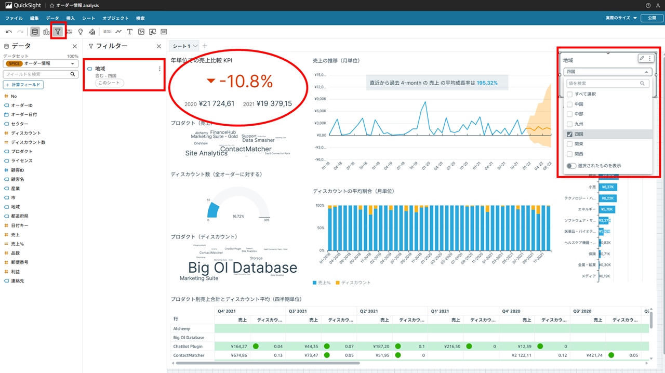
Task: Click the filter funnel toolbar icon
Action: 58,32
